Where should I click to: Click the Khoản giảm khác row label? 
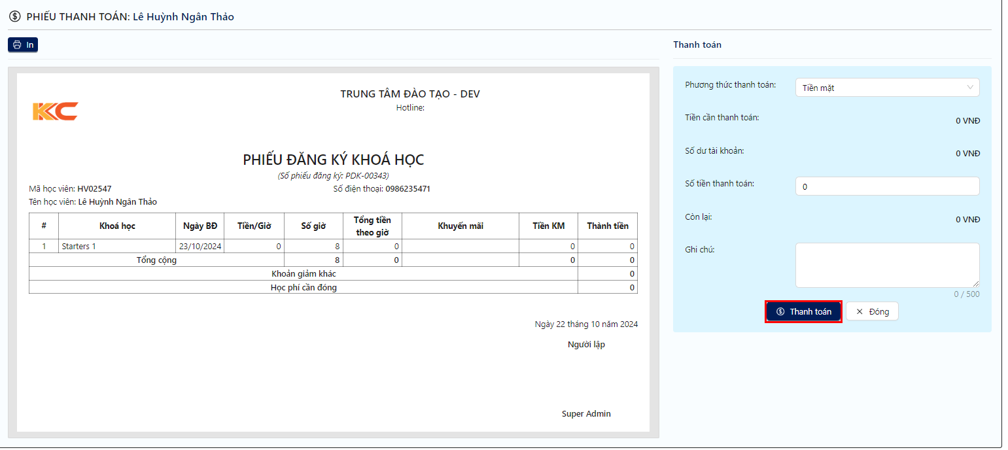point(304,274)
